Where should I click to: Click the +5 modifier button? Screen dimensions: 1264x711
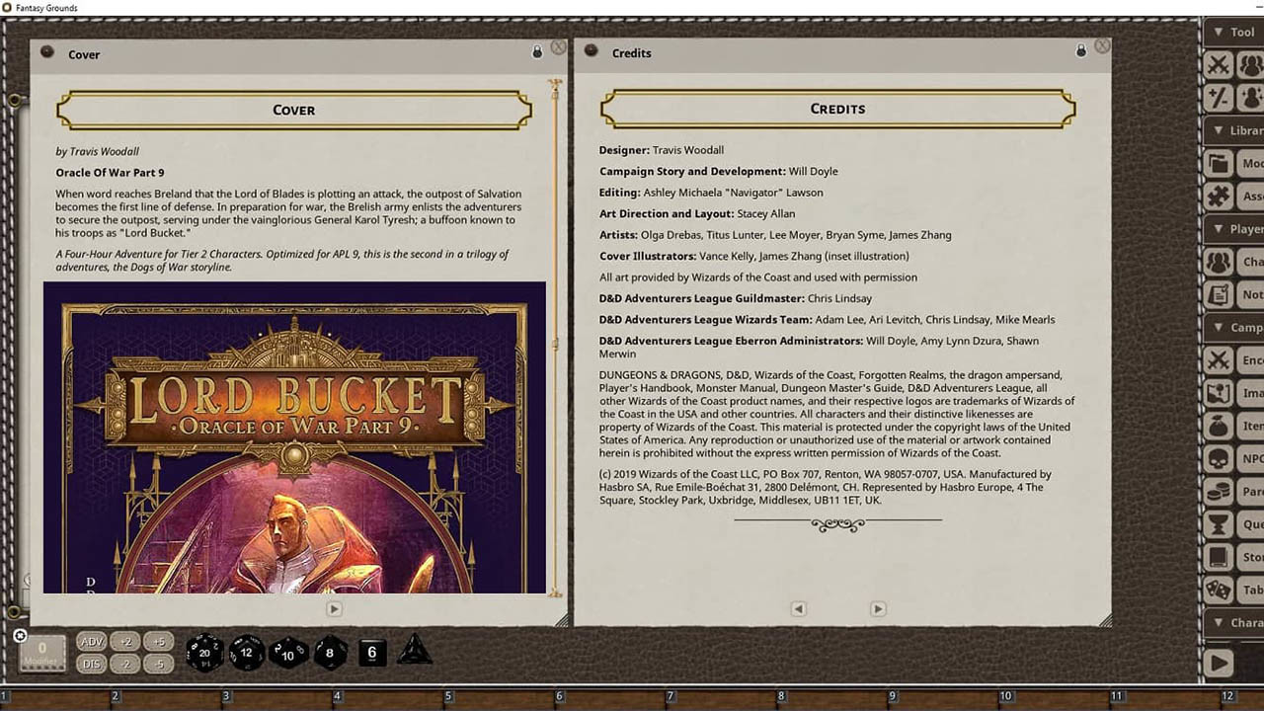[x=158, y=641]
